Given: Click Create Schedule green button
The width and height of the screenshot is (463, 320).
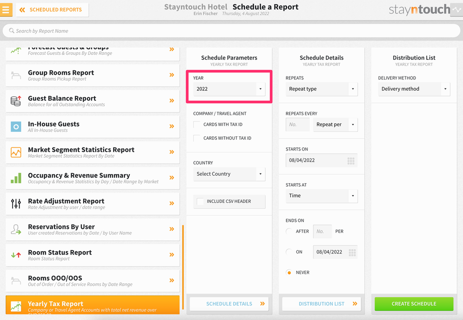Looking at the screenshot, I should pyautogui.click(x=414, y=304).
